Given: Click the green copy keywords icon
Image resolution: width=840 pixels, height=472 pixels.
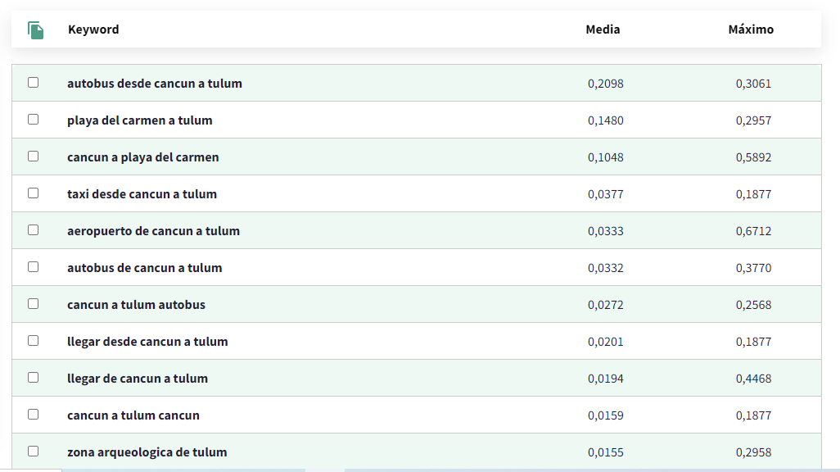Looking at the screenshot, I should pyautogui.click(x=35, y=30).
